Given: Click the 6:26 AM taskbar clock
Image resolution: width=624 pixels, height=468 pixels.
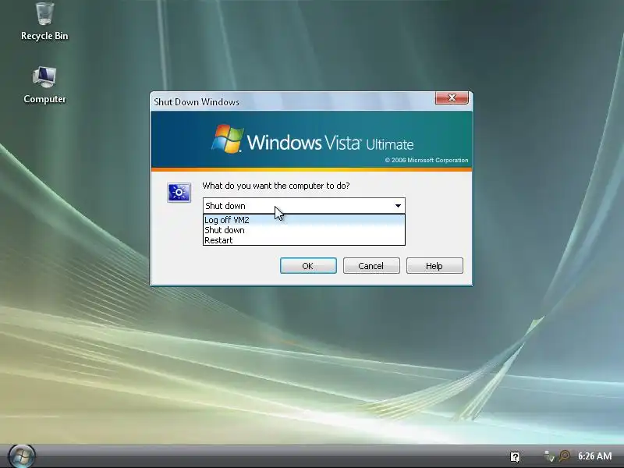Looking at the screenshot, I should (x=594, y=456).
